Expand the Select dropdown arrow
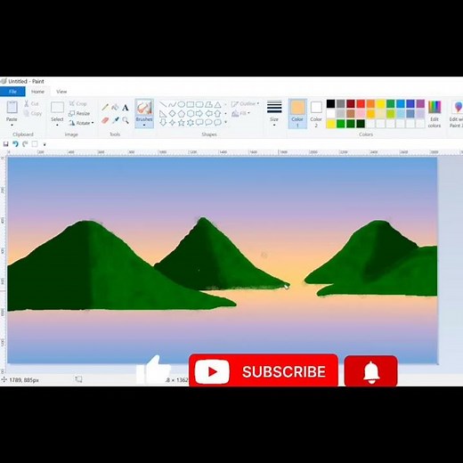Viewport: 463px width, 463px height. click(x=57, y=125)
